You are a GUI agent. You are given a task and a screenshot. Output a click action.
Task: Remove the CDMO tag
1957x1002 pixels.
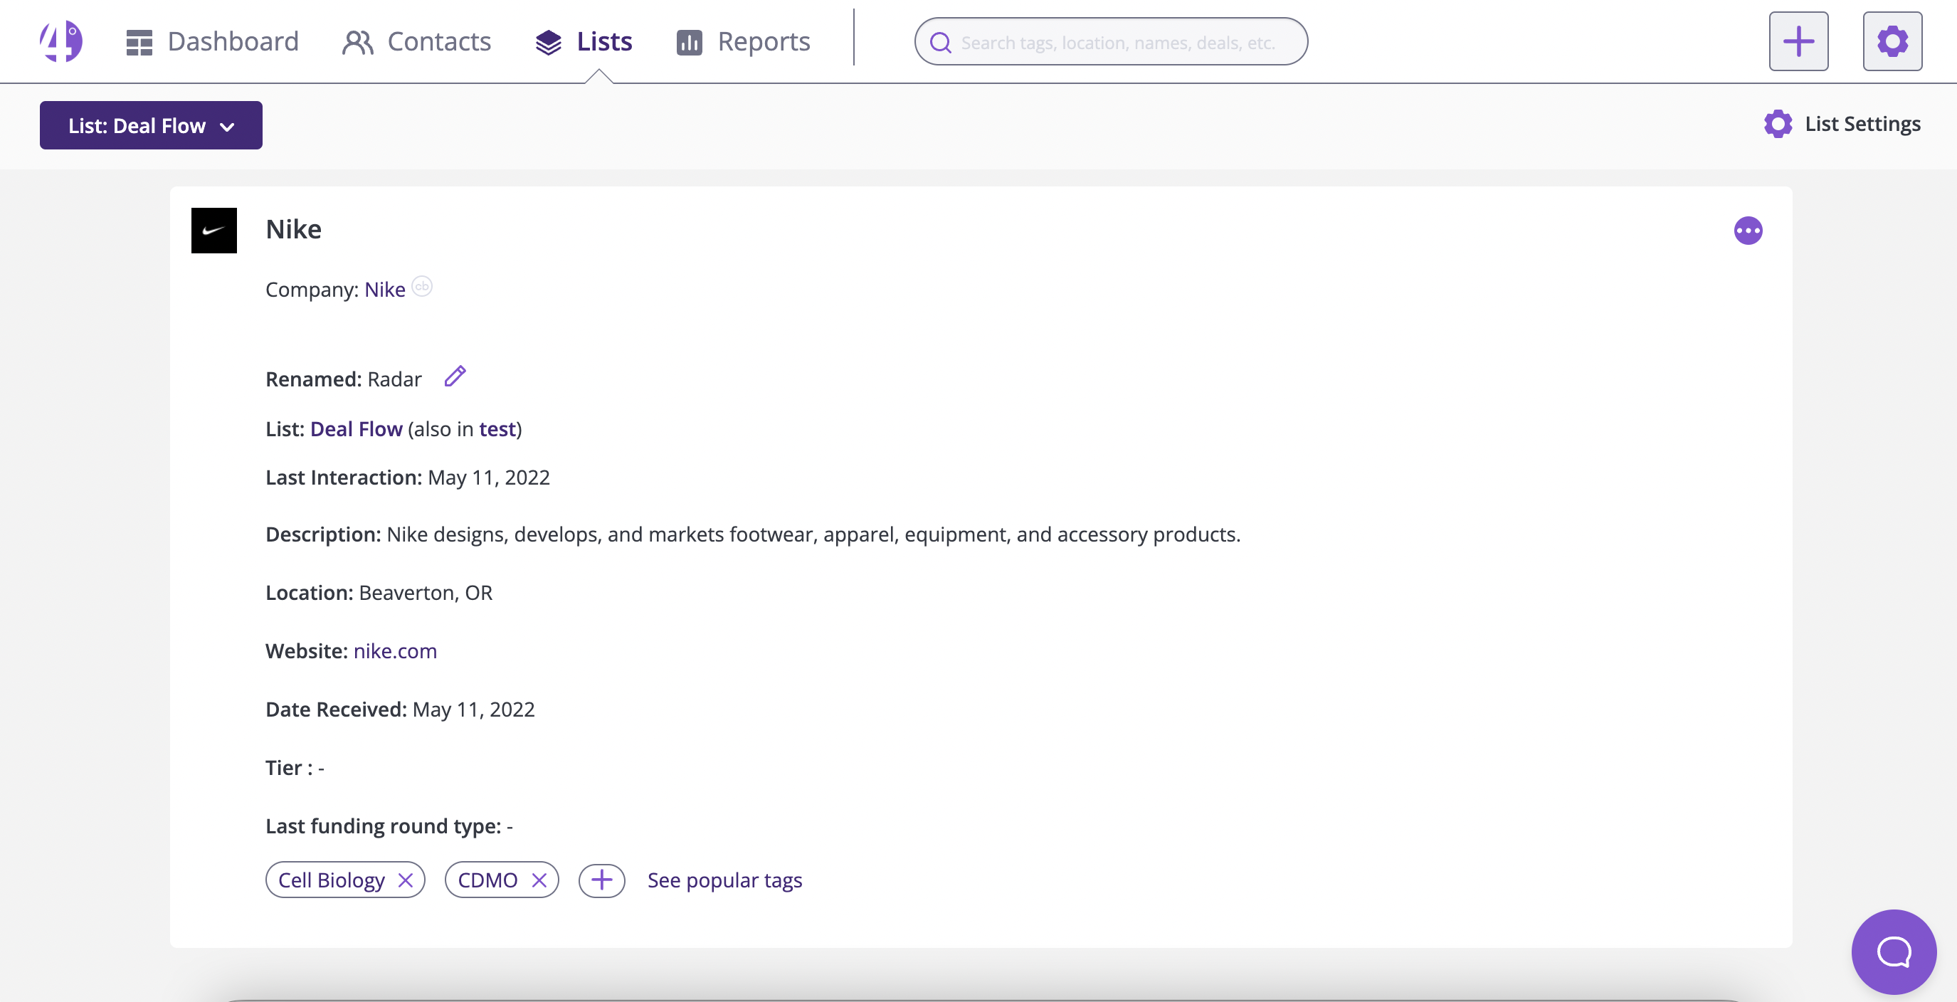tap(539, 880)
